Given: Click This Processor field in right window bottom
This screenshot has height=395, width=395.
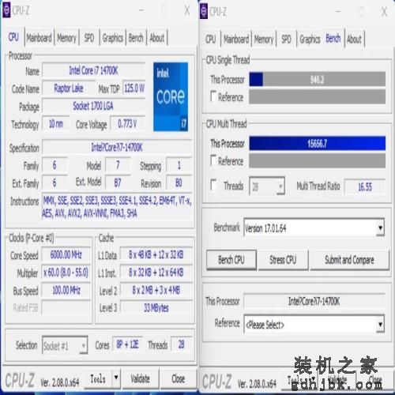Looking at the screenshot, I should point(314,301).
